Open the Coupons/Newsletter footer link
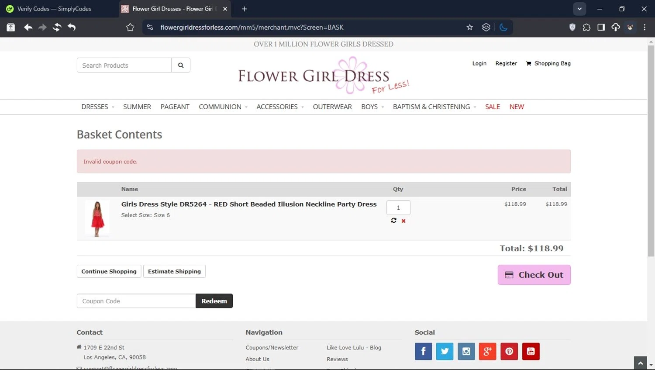Viewport: 655px width, 370px height. (272, 348)
